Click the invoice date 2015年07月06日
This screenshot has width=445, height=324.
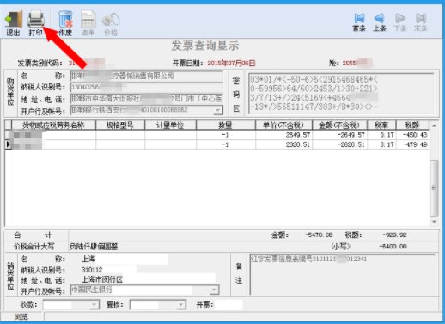pyautogui.click(x=231, y=63)
